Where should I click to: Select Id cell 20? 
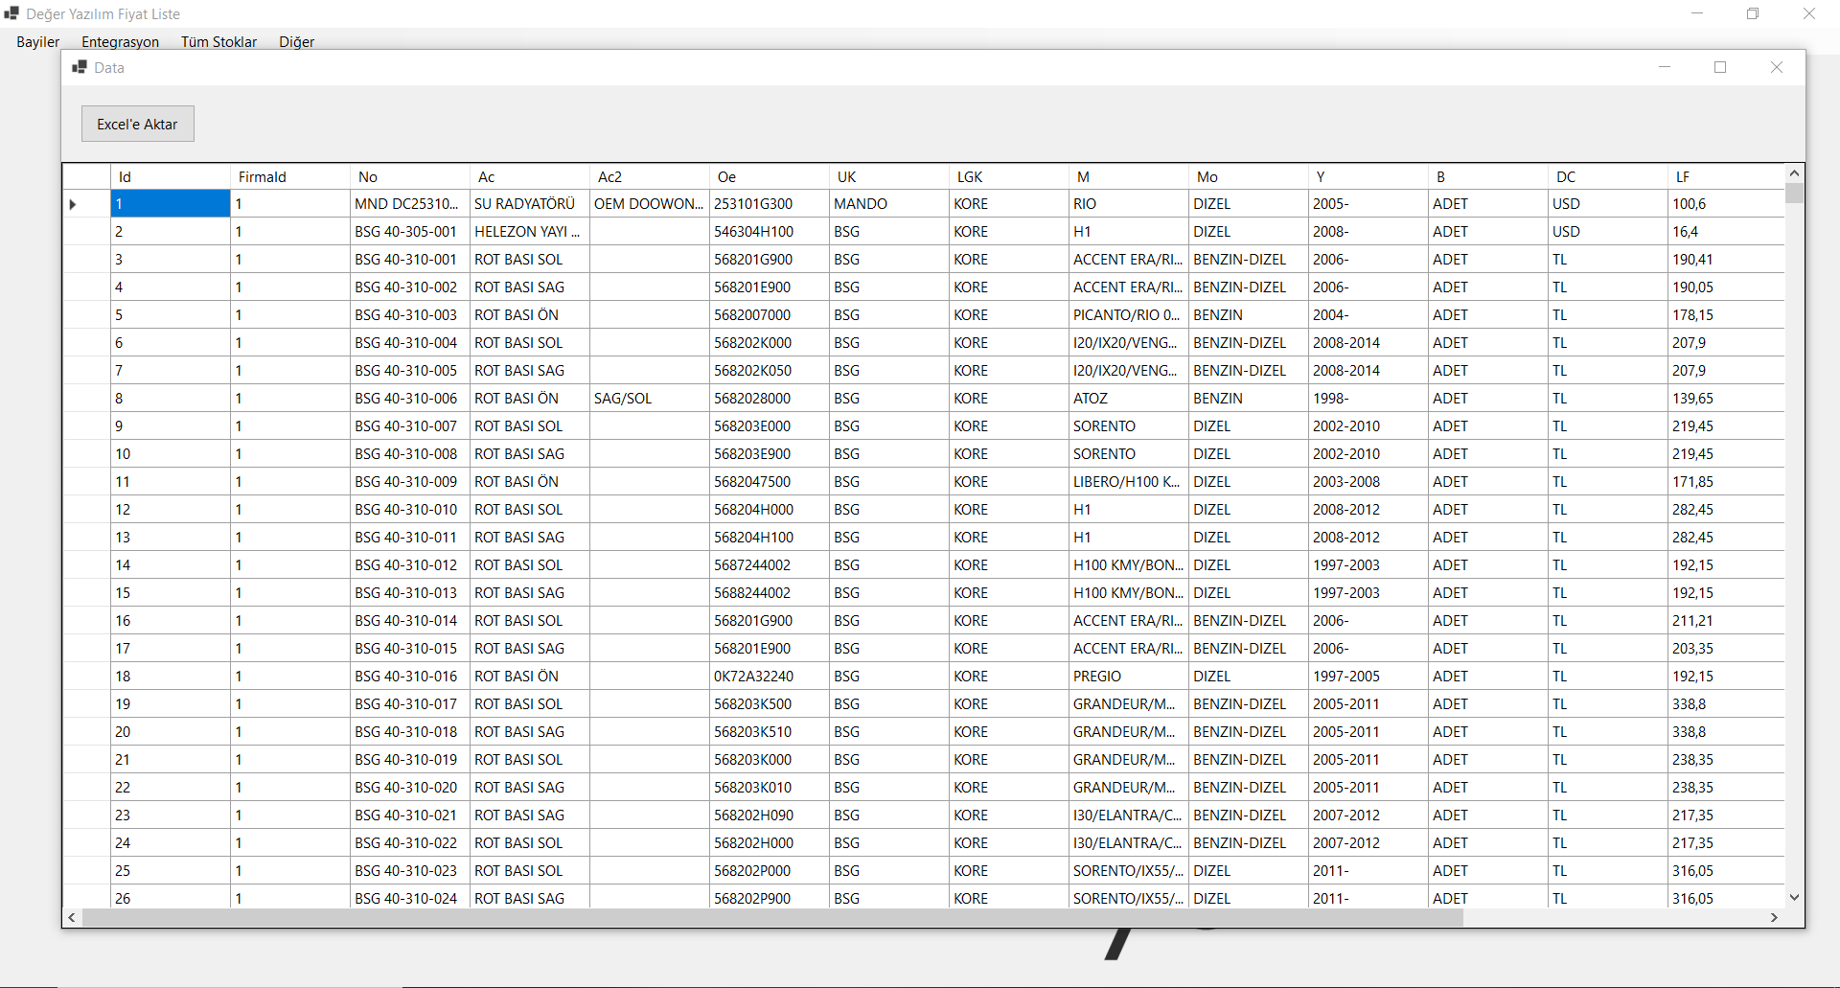(171, 731)
